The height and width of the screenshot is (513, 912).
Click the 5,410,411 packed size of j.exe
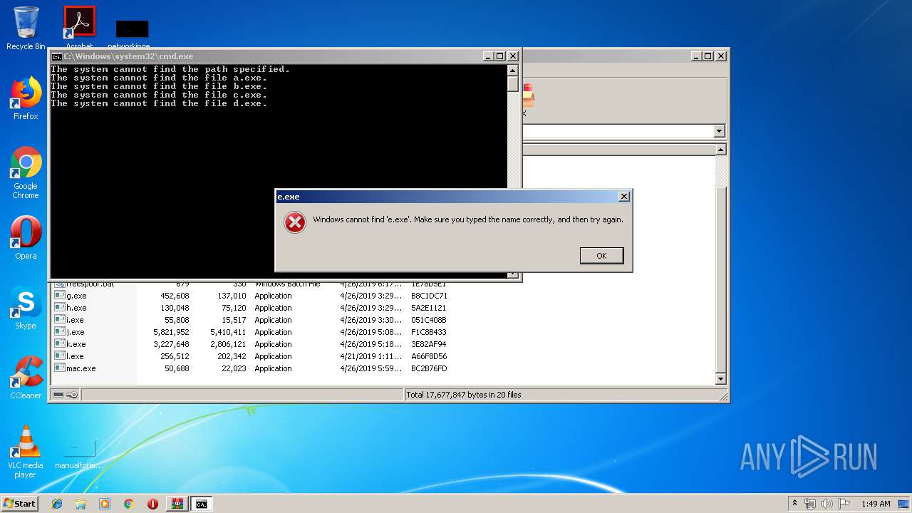[228, 332]
